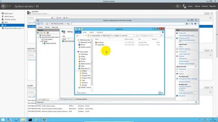Open the Zobrazení ribbon tab in Explorer

tap(100, 32)
